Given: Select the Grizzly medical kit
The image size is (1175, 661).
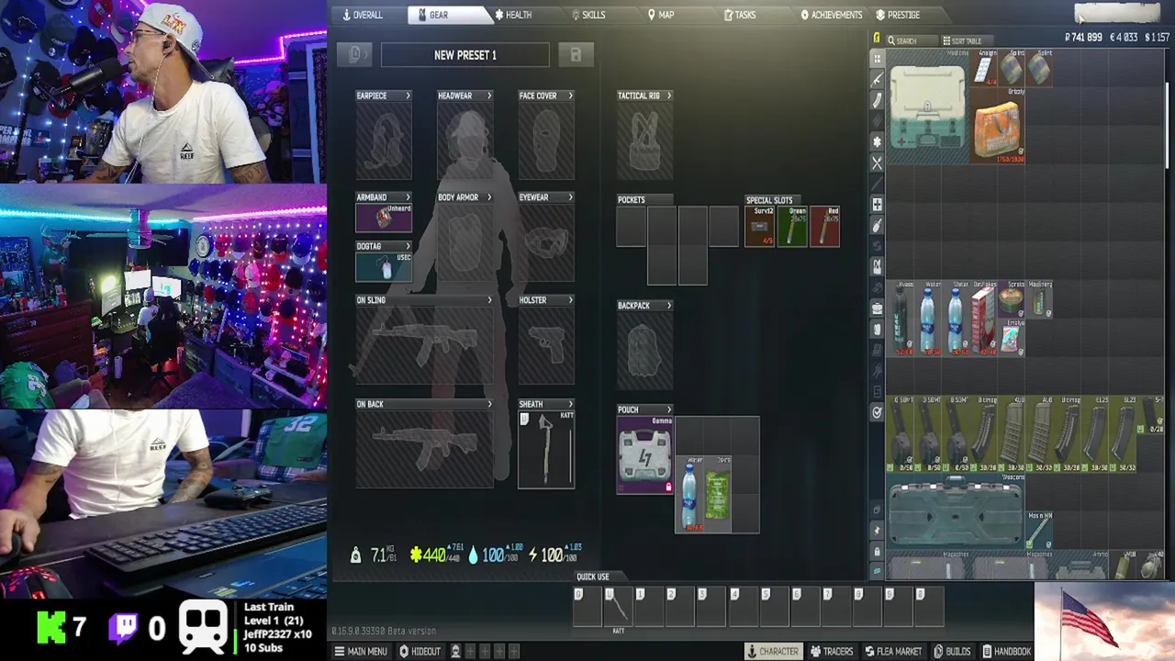Looking at the screenshot, I should coord(997,126).
